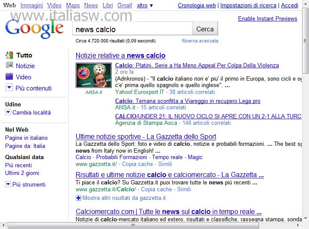The image size is (309, 229).
Task: Click Più contenuti label in sidebar
Action: coord(34,88)
